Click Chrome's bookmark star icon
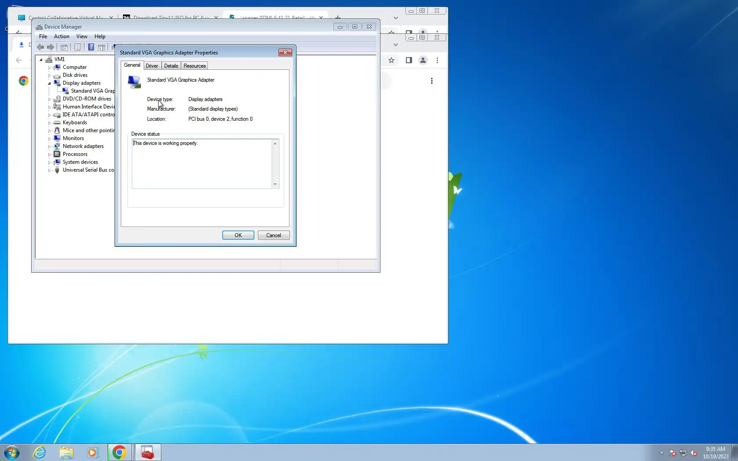Image resolution: width=738 pixels, height=461 pixels. point(391,60)
